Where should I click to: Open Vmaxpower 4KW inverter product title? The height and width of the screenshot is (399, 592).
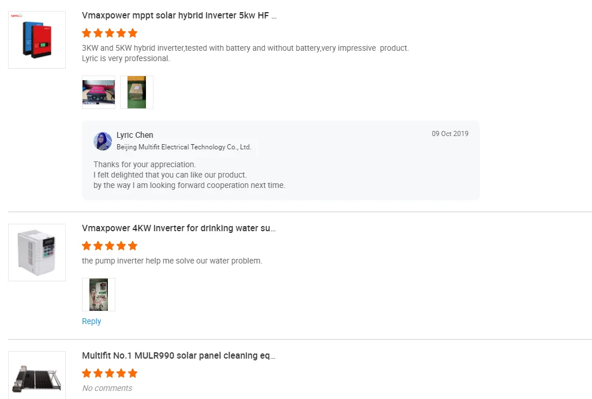pyautogui.click(x=179, y=228)
